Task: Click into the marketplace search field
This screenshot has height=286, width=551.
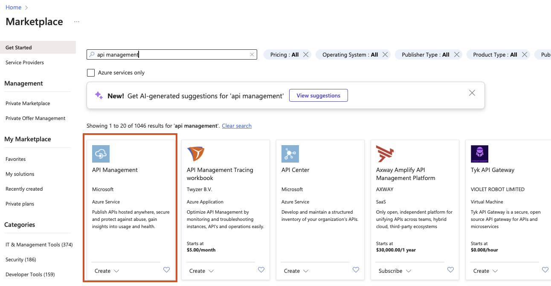Action: point(171,54)
